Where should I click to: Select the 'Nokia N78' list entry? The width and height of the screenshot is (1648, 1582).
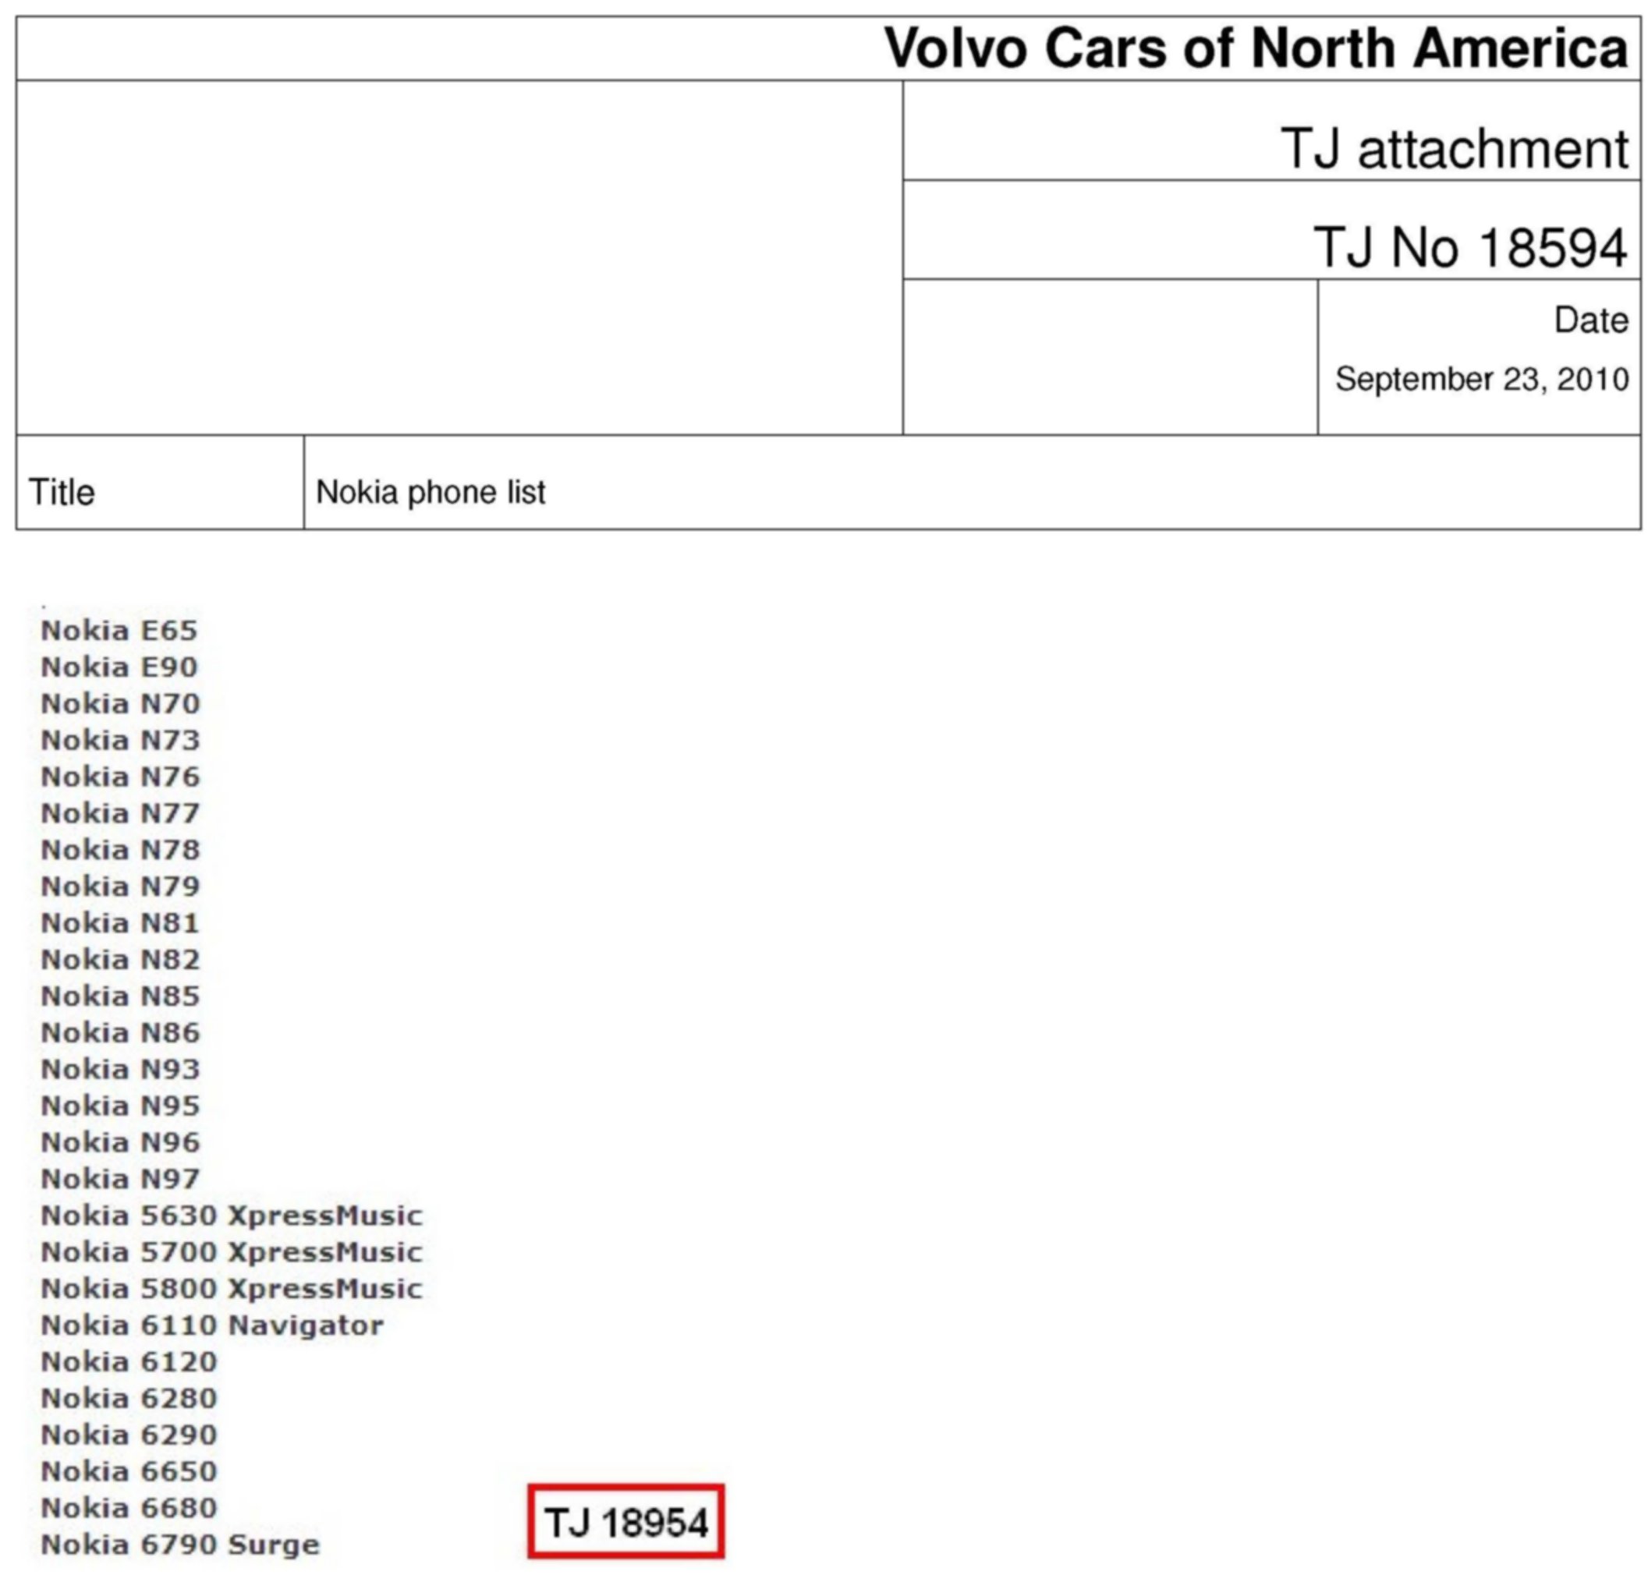[x=120, y=849]
